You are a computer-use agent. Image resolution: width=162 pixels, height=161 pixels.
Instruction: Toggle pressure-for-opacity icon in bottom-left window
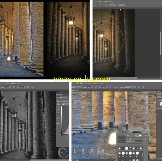pyautogui.click(x=14, y=87)
